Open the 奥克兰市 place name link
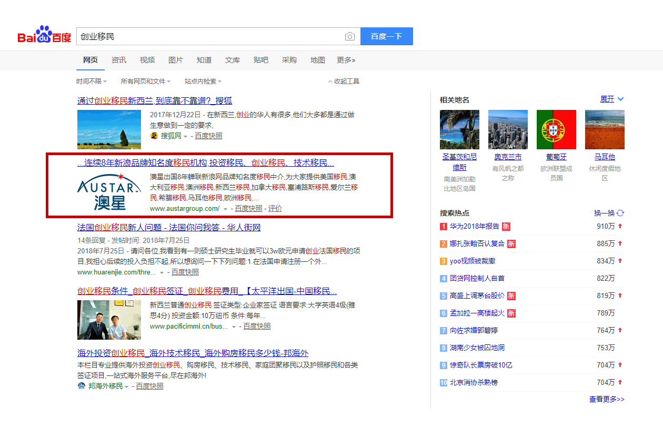Image resolution: width=663 pixels, height=428 pixels. point(508,157)
